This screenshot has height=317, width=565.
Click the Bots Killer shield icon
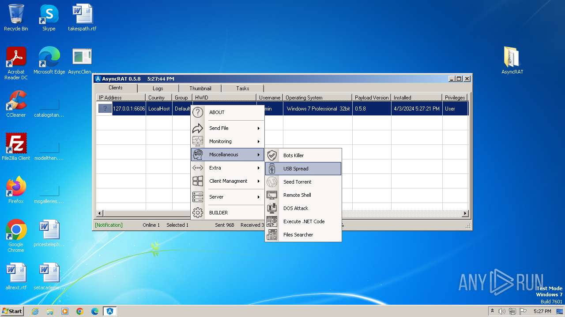coord(272,155)
